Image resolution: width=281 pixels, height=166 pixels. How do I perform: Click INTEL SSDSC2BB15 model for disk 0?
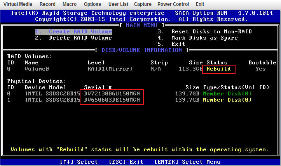(52, 94)
